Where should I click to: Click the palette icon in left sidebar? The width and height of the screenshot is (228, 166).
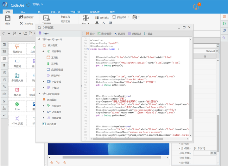point(4,94)
